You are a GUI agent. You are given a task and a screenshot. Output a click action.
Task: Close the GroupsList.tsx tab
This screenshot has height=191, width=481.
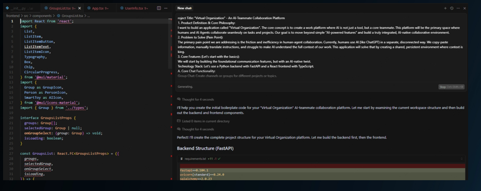coord(80,8)
